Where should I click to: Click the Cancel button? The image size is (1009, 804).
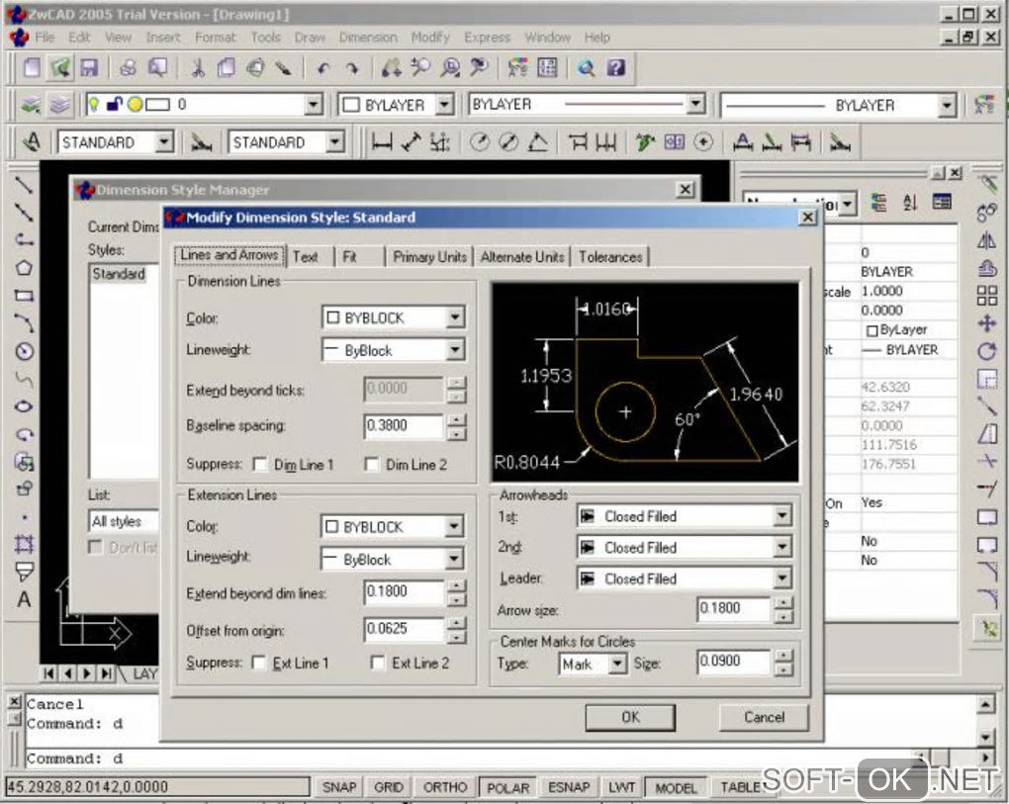pos(763,717)
